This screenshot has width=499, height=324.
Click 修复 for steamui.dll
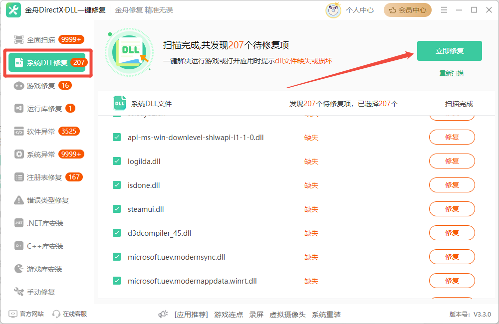pos(452,209)
